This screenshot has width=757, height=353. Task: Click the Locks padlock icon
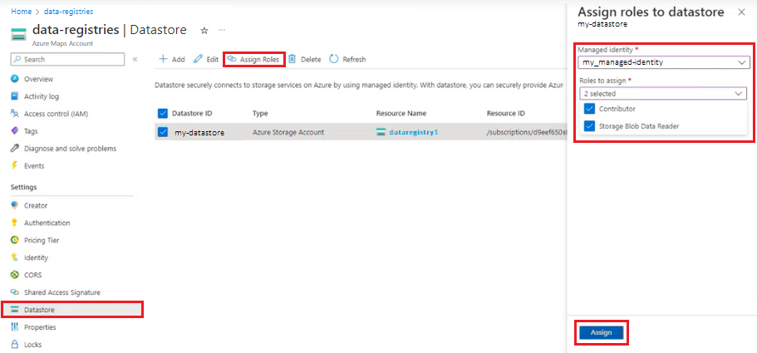(14, 345)
